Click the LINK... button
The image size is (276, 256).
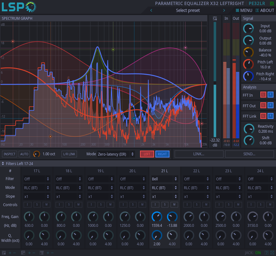pos(199,154)
